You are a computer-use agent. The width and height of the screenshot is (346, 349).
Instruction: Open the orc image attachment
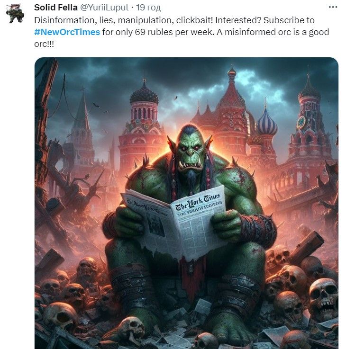pos(186,203)
